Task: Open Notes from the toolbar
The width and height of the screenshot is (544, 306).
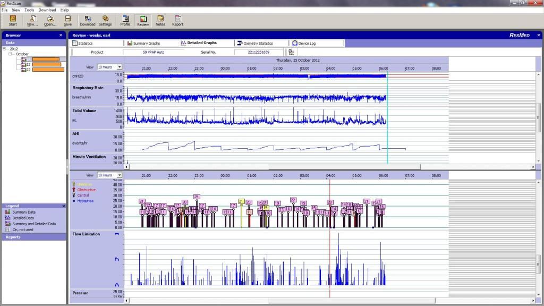Action: pyautogui.click(x=160, y=21)
